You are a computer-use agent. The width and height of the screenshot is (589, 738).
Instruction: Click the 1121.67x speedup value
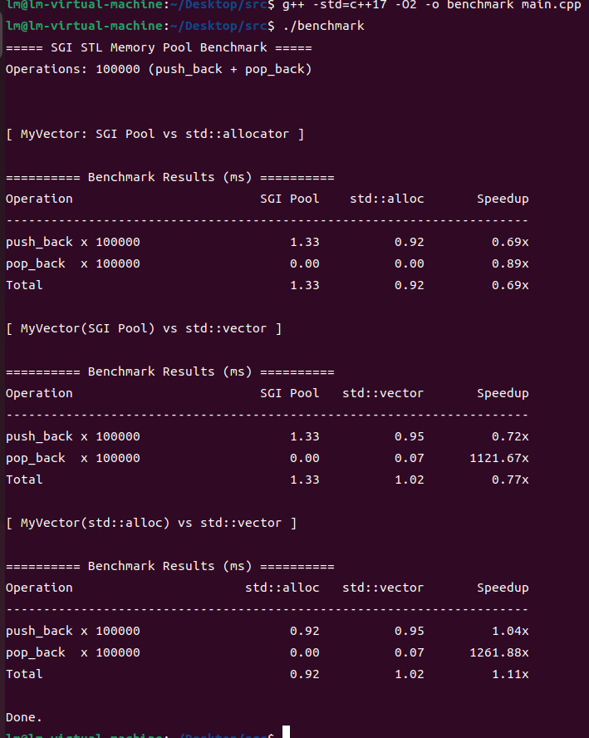click(499, 458)
